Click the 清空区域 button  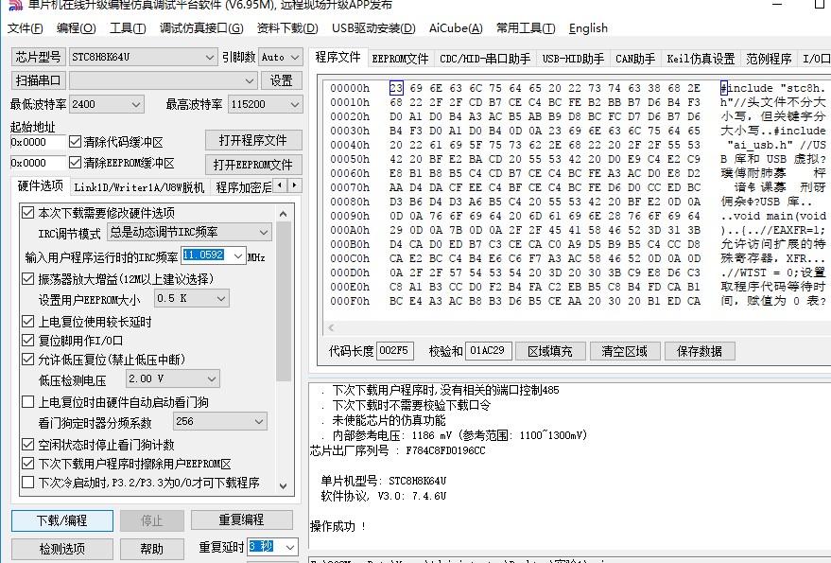tap(625, 351)
